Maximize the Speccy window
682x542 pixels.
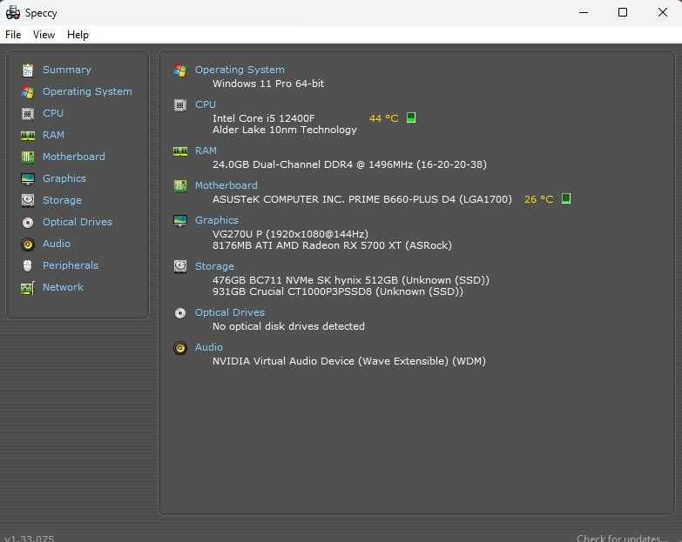[623, 12]
